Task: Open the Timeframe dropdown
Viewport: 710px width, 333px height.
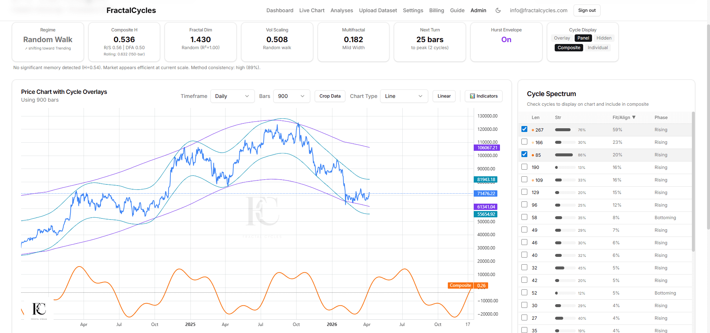Action: pyautogui.click(x=232, y=96)
